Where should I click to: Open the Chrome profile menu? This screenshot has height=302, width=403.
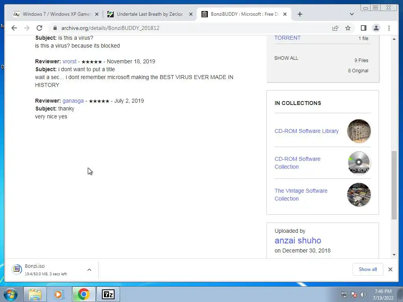point(376,28)
